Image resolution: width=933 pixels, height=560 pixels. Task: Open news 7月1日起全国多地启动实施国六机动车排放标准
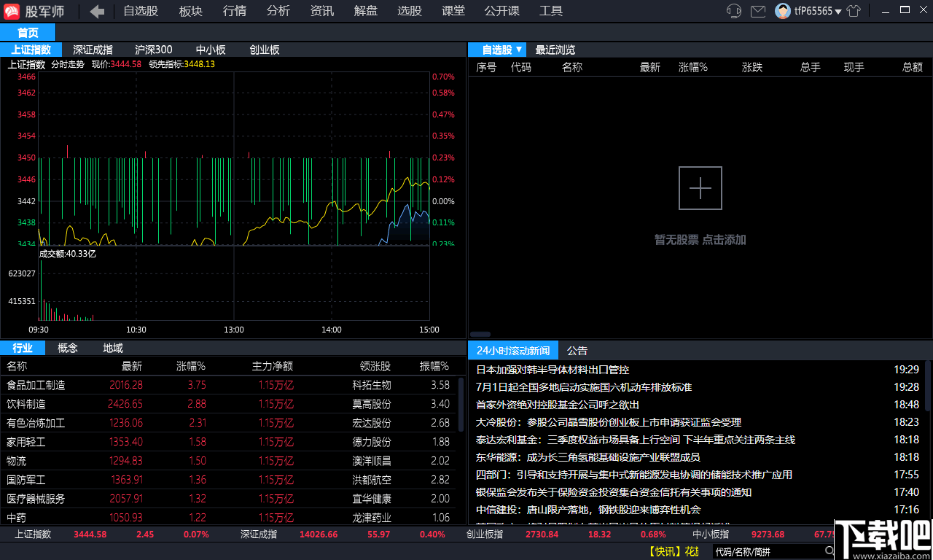point(584,387)
